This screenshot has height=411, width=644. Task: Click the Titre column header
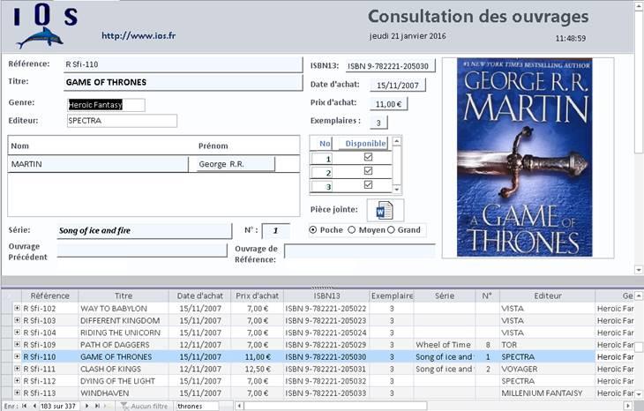[x=124, y=295]
